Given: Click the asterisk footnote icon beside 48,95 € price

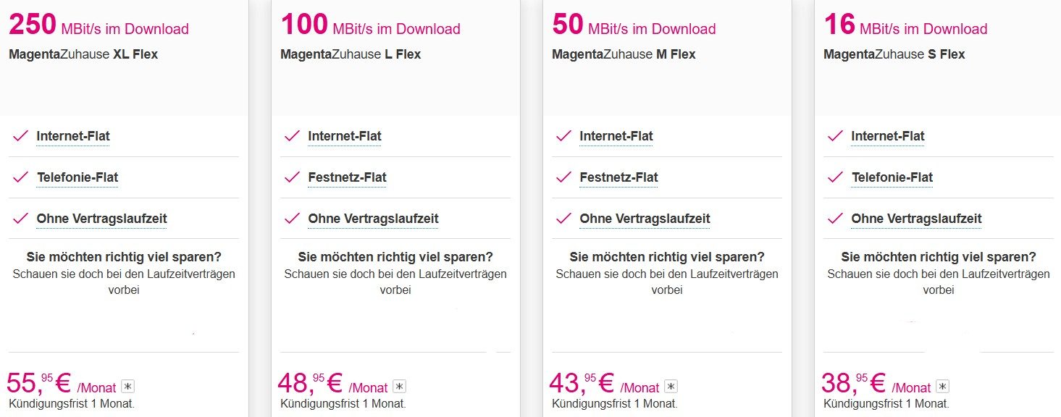Looking at the screenshot, I should point(399,386).
